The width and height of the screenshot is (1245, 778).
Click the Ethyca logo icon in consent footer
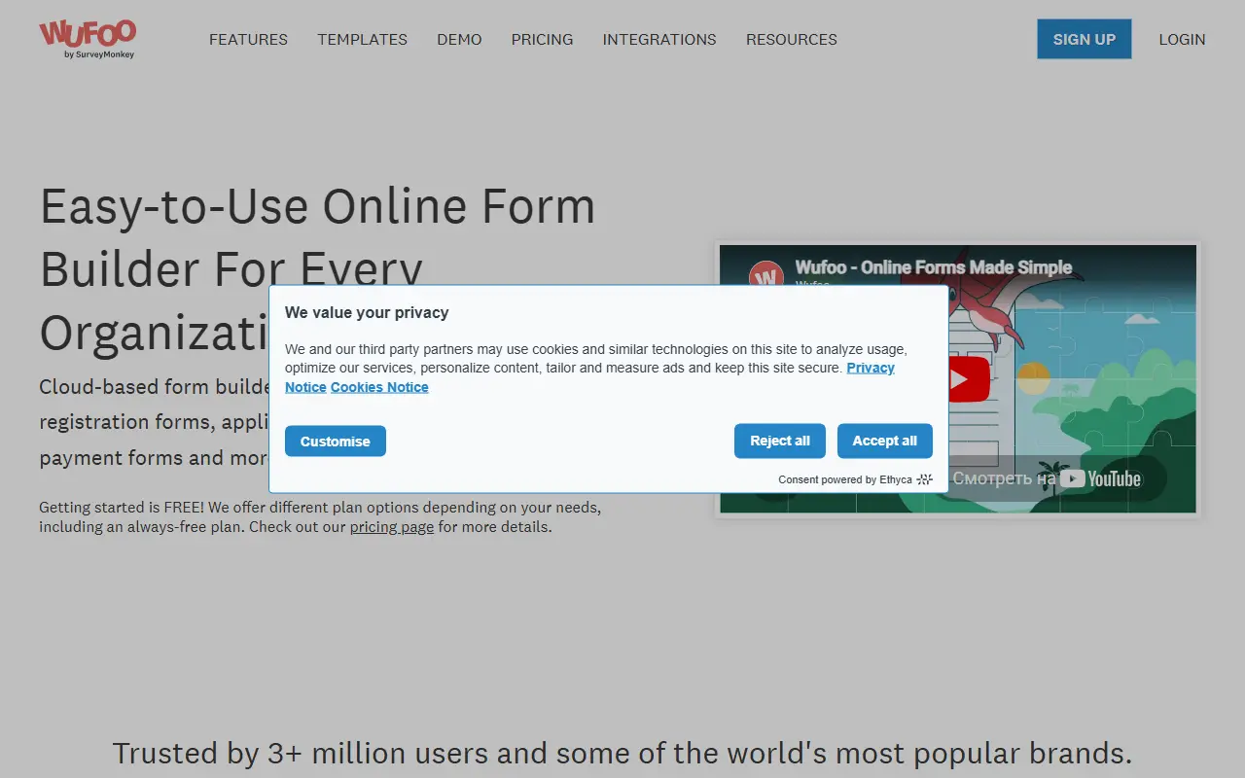pyautogui.click(x=925, y=479)
